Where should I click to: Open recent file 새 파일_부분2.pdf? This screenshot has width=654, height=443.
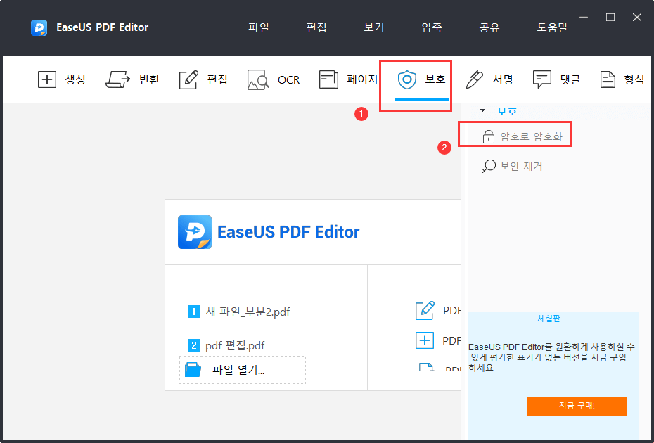point(248,312)
